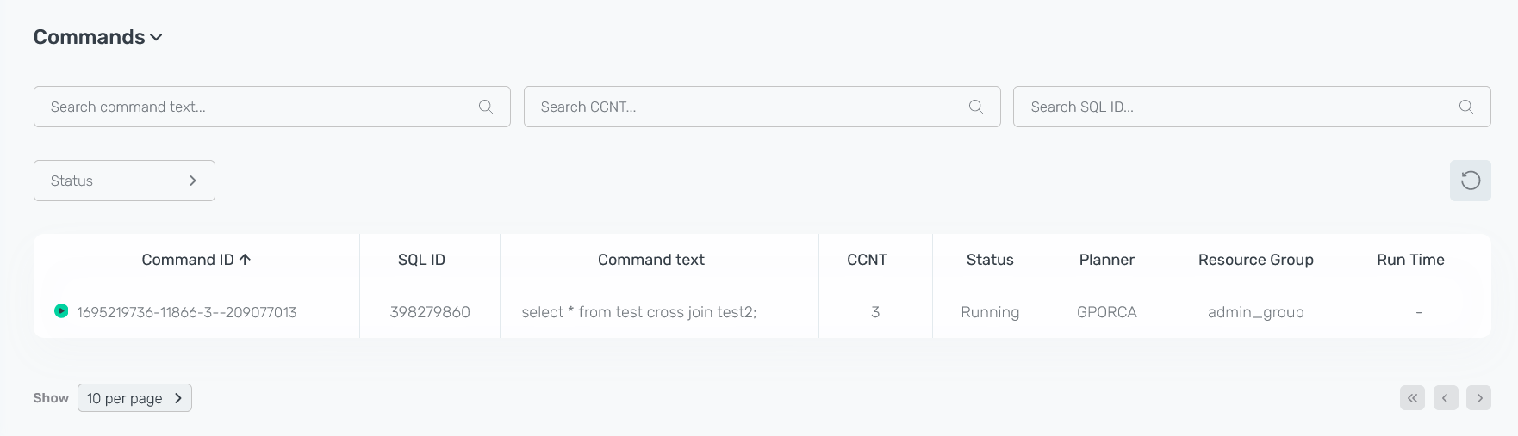Go to next page chevron button
The image size is (1518, 436).
(x=1479, y=398)
